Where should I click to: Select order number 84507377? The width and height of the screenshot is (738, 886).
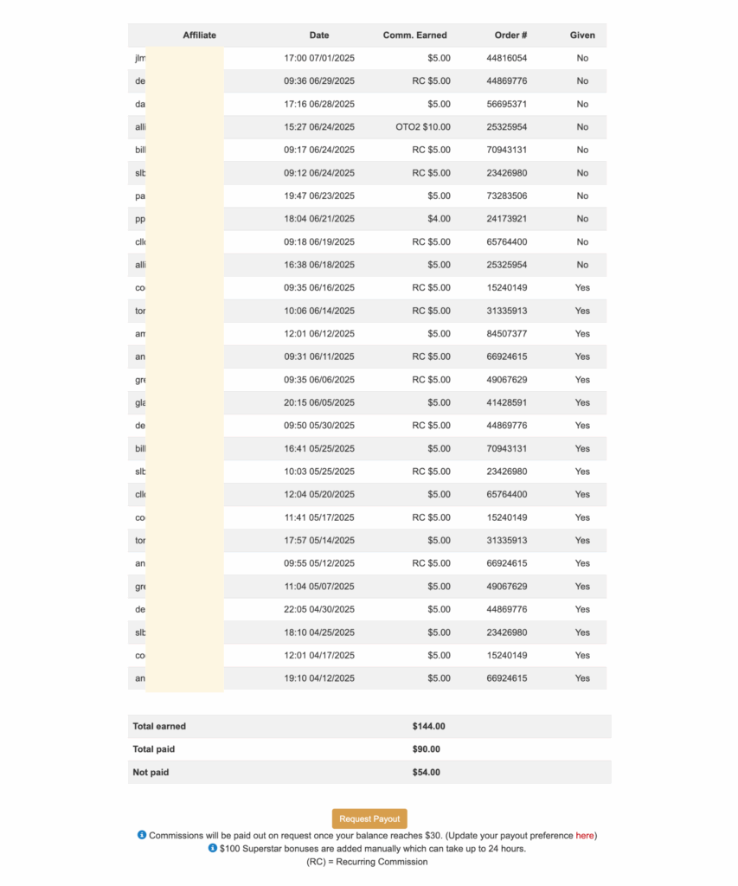pos(507,334)
